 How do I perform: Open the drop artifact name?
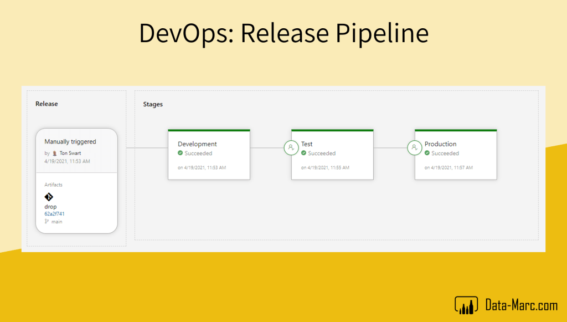[x=50, y=207]
